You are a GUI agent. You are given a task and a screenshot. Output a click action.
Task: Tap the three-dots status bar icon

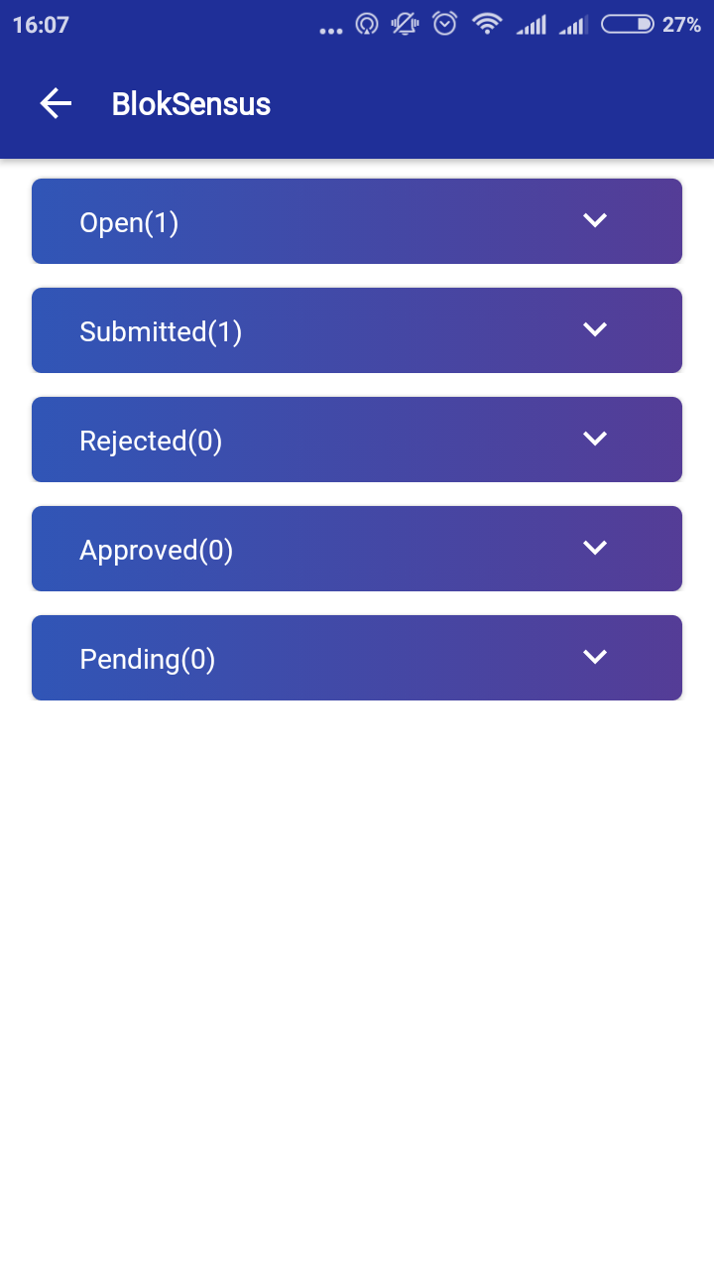[331, 31]
